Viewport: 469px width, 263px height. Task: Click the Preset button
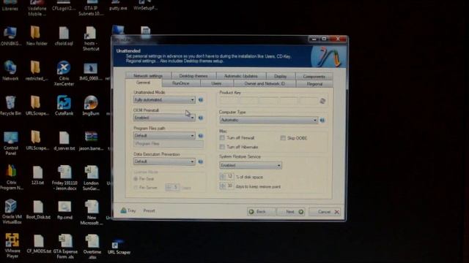[x=149, y=210]
